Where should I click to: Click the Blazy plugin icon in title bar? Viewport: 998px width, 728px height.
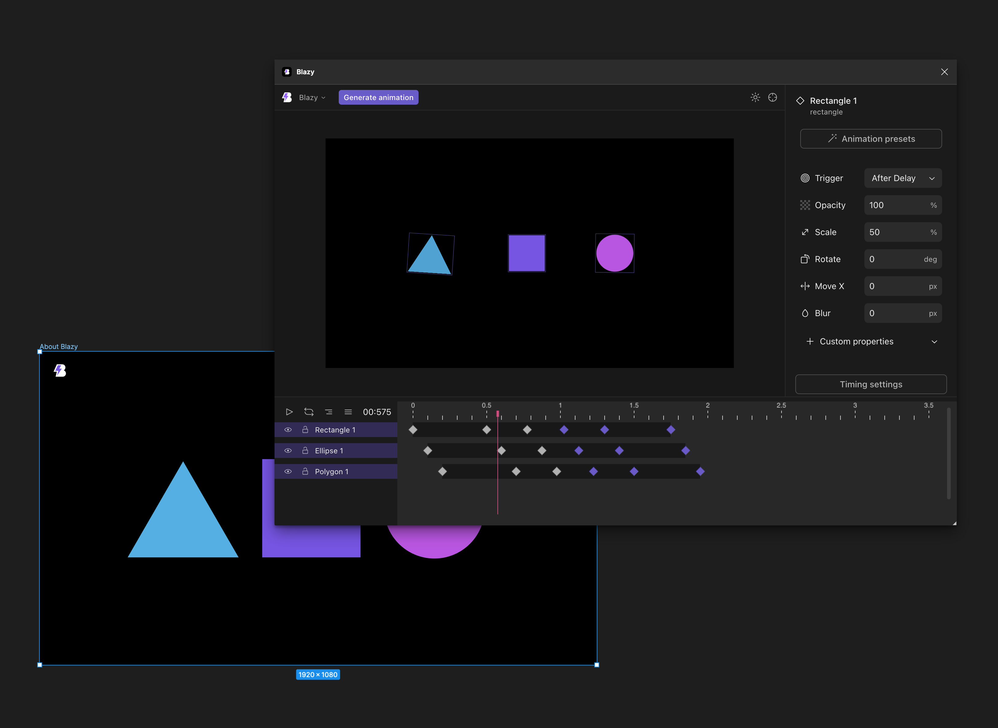click(x=287, y=72)
